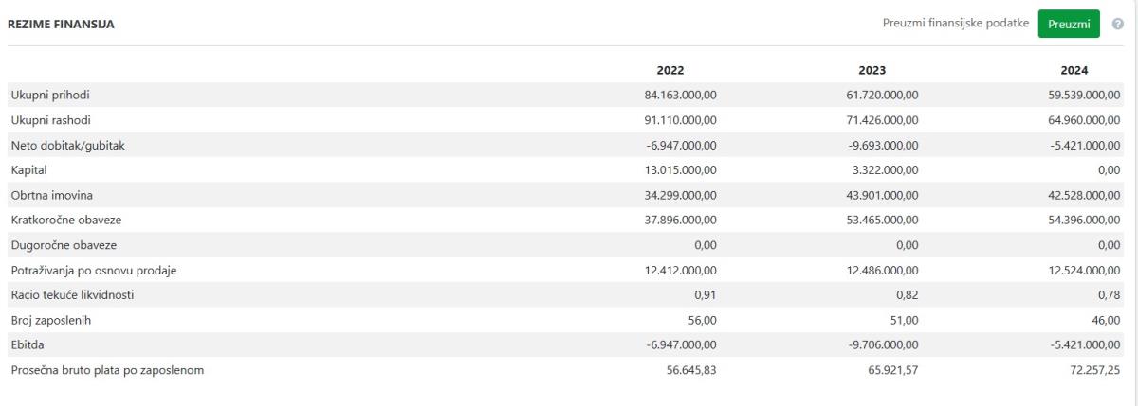Click the 2024 column header
Screen dimensions: 1138x406
point(1074,70)
